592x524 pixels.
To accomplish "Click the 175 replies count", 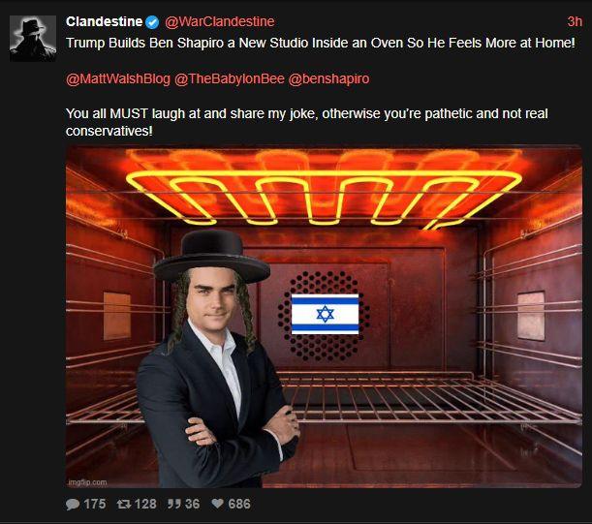I will [94, 504].
